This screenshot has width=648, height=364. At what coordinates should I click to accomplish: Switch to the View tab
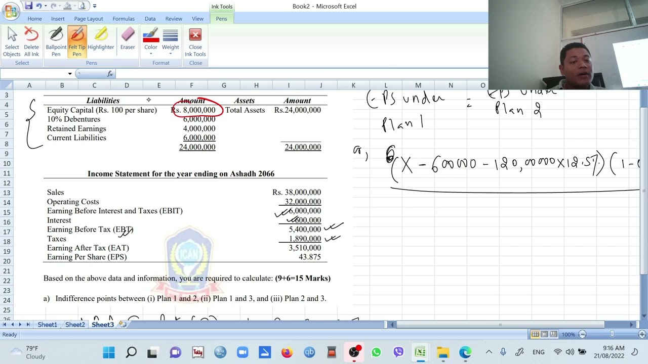pos(197,19)
